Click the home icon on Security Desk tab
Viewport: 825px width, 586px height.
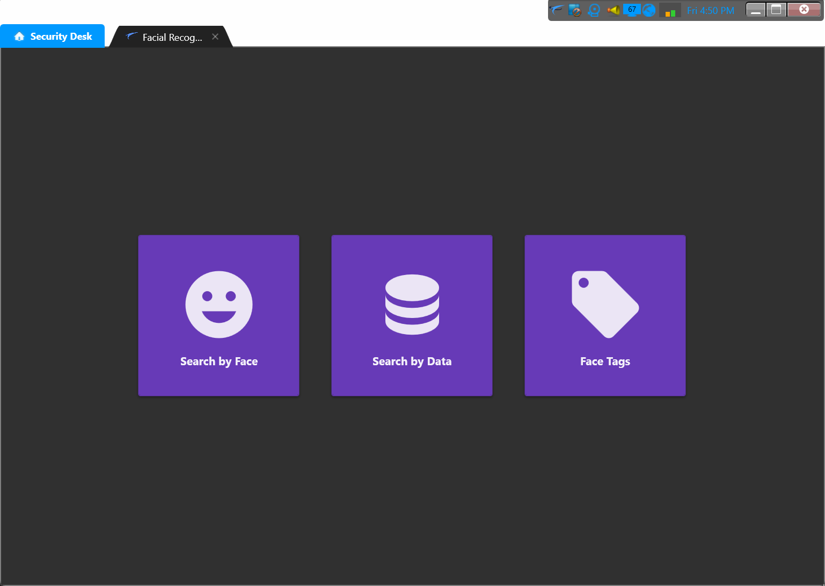[20, 36]
